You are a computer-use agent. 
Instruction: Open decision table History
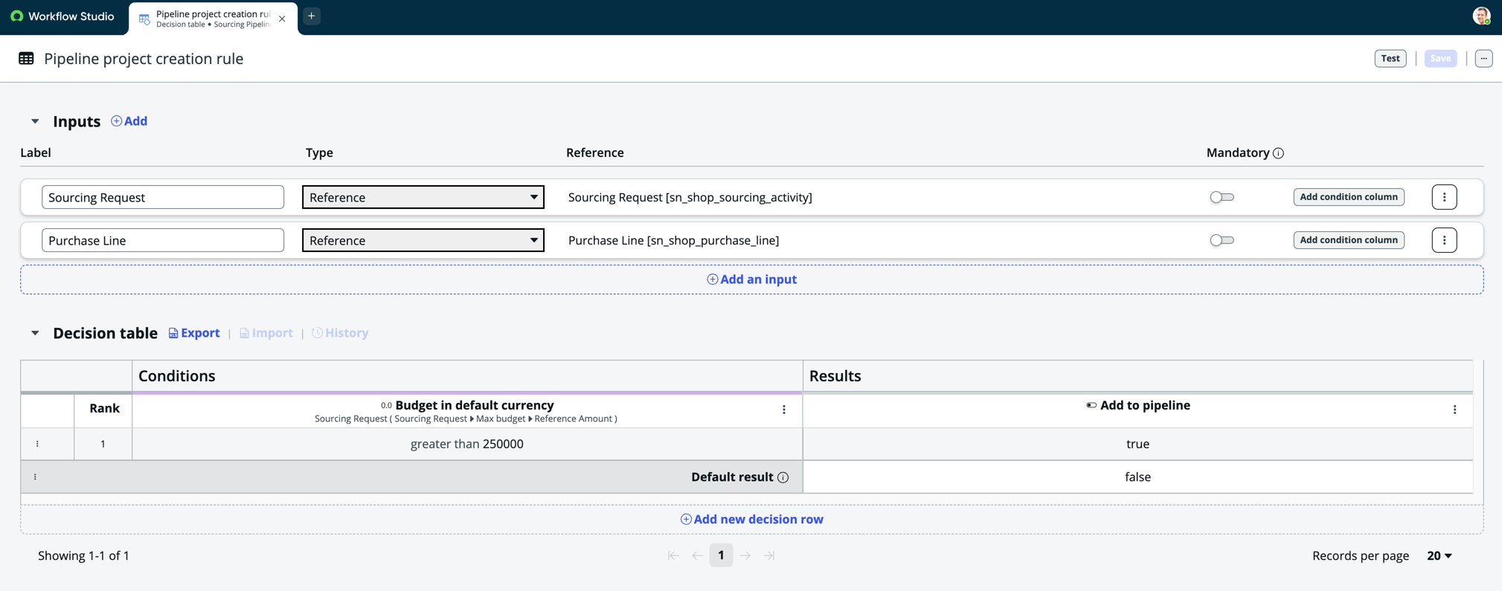(x=340, y=333)
